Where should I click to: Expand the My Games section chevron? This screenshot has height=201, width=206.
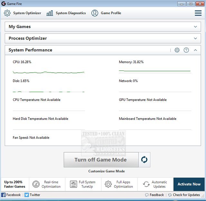click(195, 27)
